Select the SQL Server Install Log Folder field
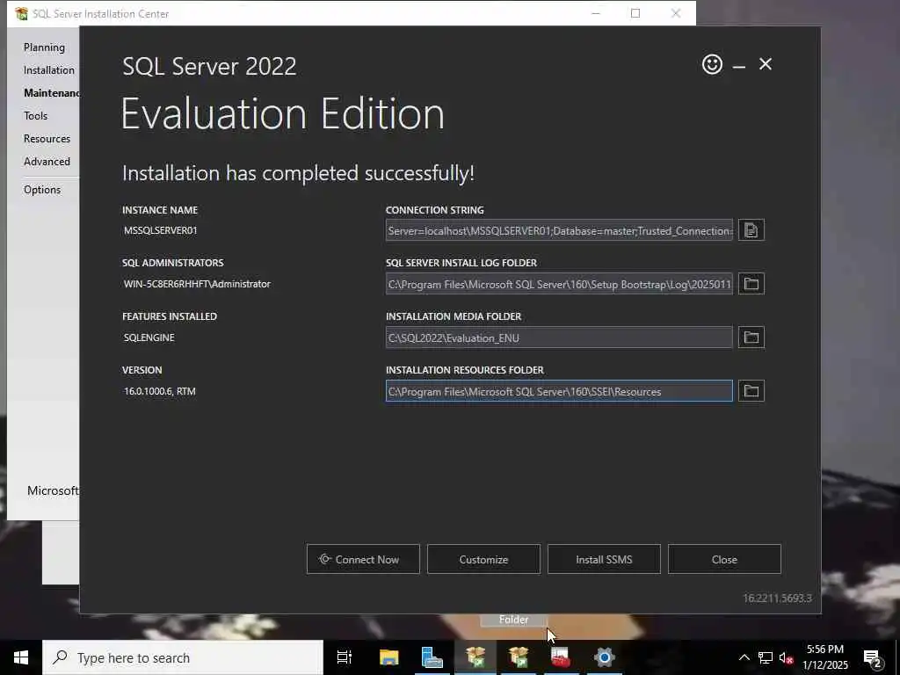The image size is (900, 675). (559, 284)
